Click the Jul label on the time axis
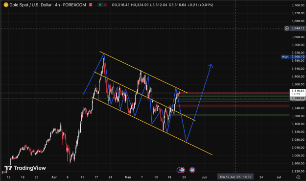 pos(279,177)
